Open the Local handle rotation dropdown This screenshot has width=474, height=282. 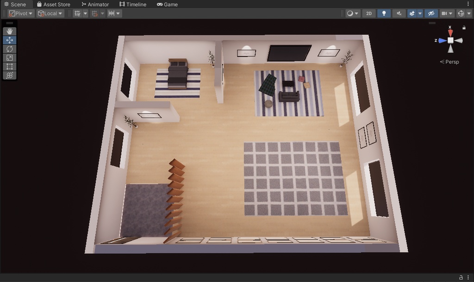50,13
